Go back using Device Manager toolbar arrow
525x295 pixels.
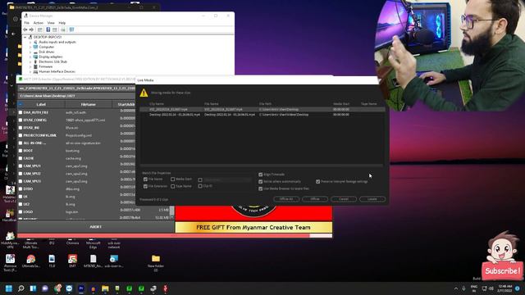pos(25,29)
